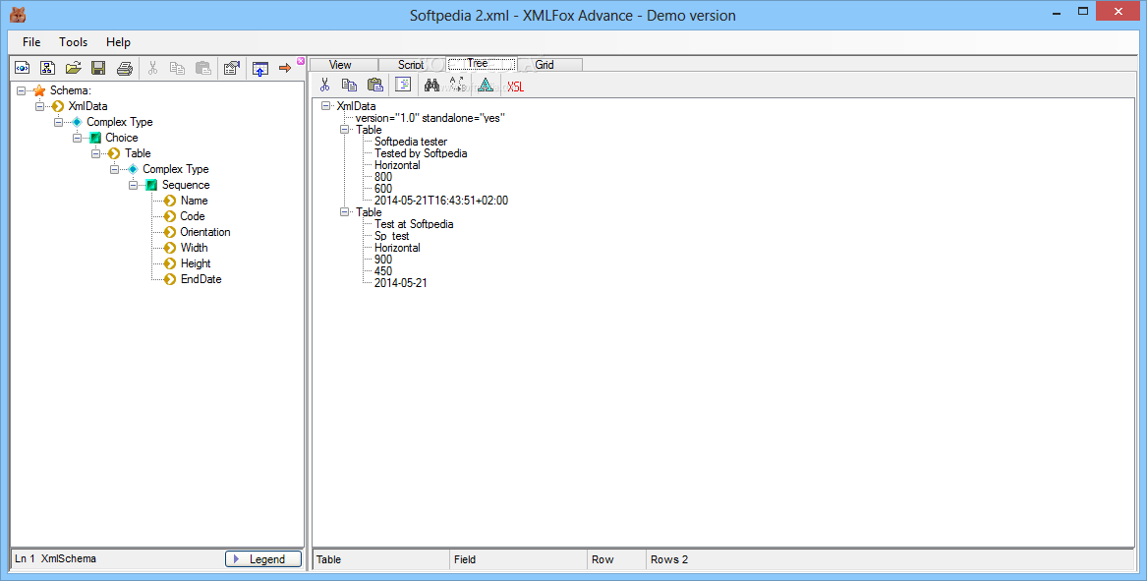Open the Help menu

tap(118, 42)
